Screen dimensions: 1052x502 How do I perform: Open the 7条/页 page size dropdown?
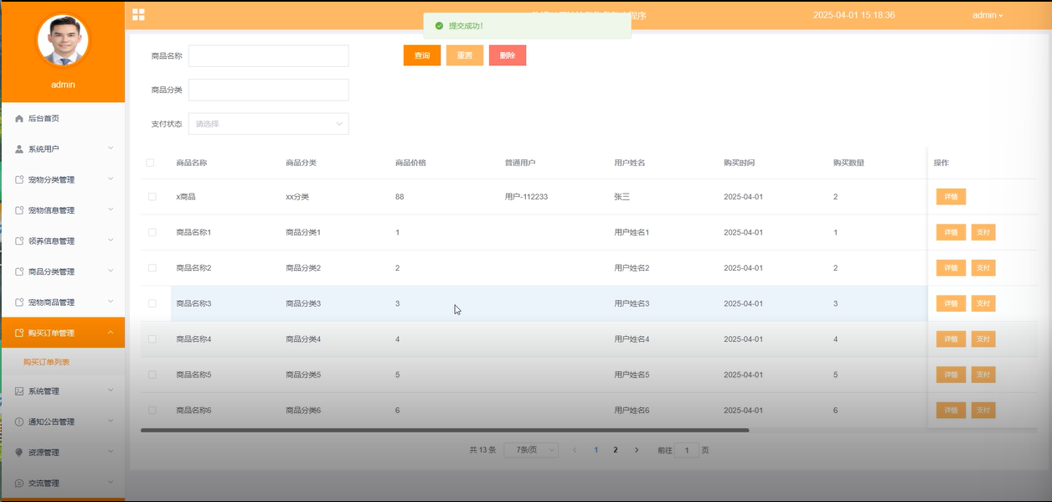pos(531,450)
